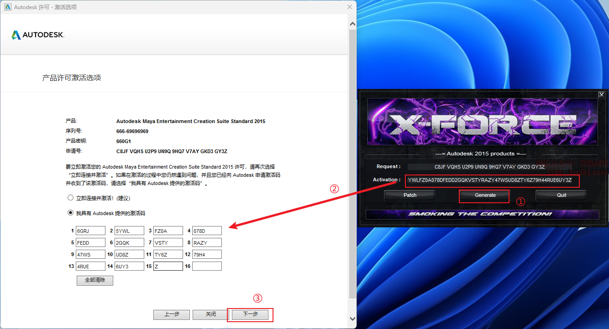The image size is (609, 329).
Task: Click the Patch button in X-Force
Action: (x=410, y=195)
